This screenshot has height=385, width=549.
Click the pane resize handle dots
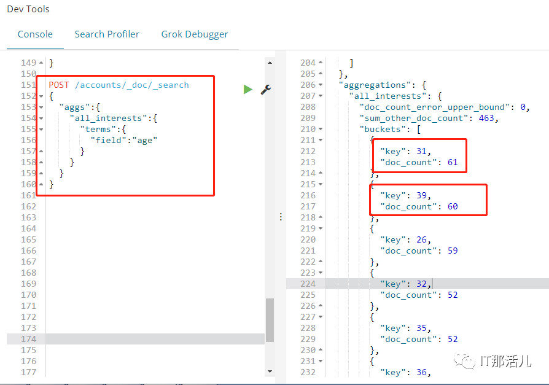click(281, 217)
